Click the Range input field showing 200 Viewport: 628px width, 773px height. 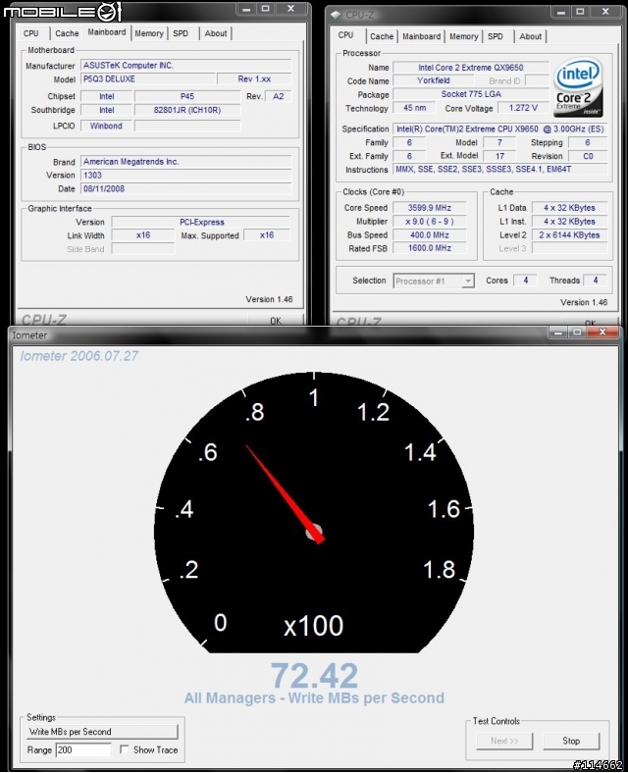click(x=83, y=749)
